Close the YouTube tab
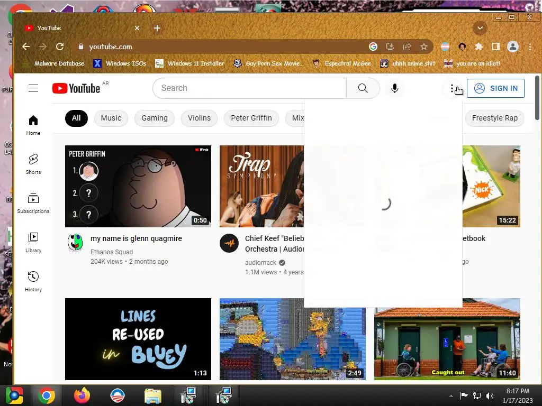 pos(137,28)
